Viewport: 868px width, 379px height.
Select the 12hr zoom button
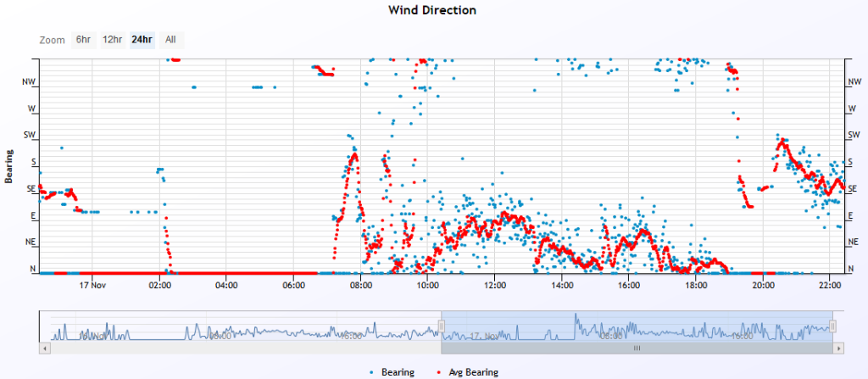pos(113,40)
